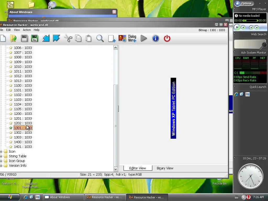This screenshot has width=268, height=201.
Task: Expand the Icon Group folder node
Action: 1,161
